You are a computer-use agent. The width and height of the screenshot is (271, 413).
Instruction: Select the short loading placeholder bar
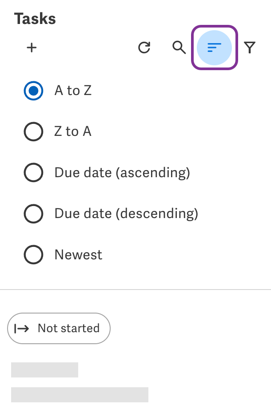coord(44,370)
